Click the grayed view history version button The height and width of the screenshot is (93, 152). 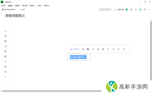coord(105,10)
